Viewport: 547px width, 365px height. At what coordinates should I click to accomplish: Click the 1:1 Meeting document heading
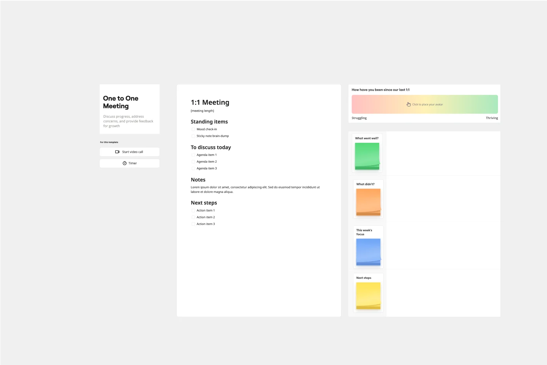point(210,103)
